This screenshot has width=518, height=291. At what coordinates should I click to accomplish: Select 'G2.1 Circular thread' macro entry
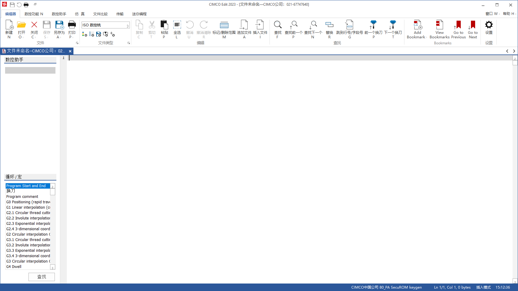tap(28, 213)
